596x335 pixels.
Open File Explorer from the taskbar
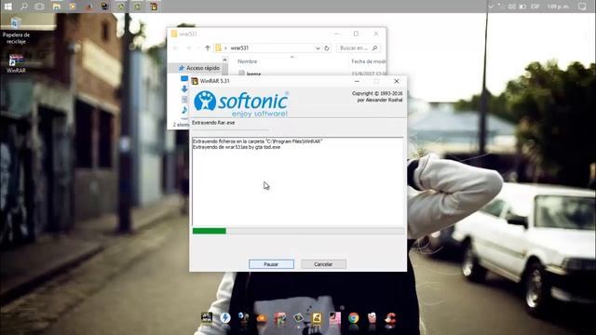[56, 7]
